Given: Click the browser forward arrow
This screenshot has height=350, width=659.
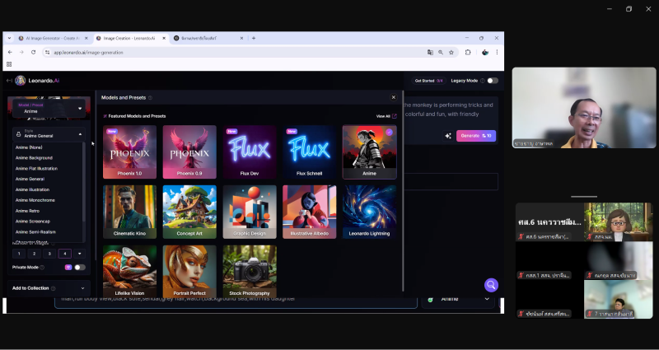Looking at the screenshot, I should pyautogui.click(x=21, y=52).
